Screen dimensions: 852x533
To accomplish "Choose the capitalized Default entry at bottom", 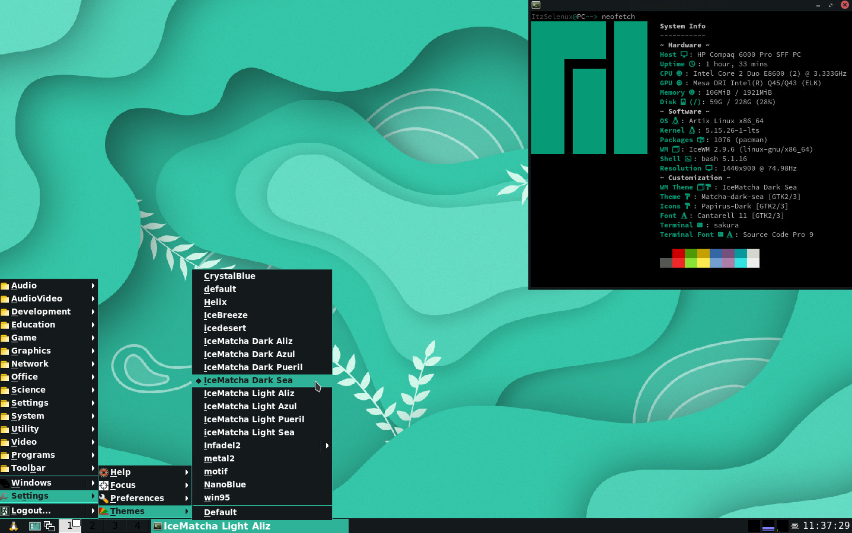I will [262, 512].
